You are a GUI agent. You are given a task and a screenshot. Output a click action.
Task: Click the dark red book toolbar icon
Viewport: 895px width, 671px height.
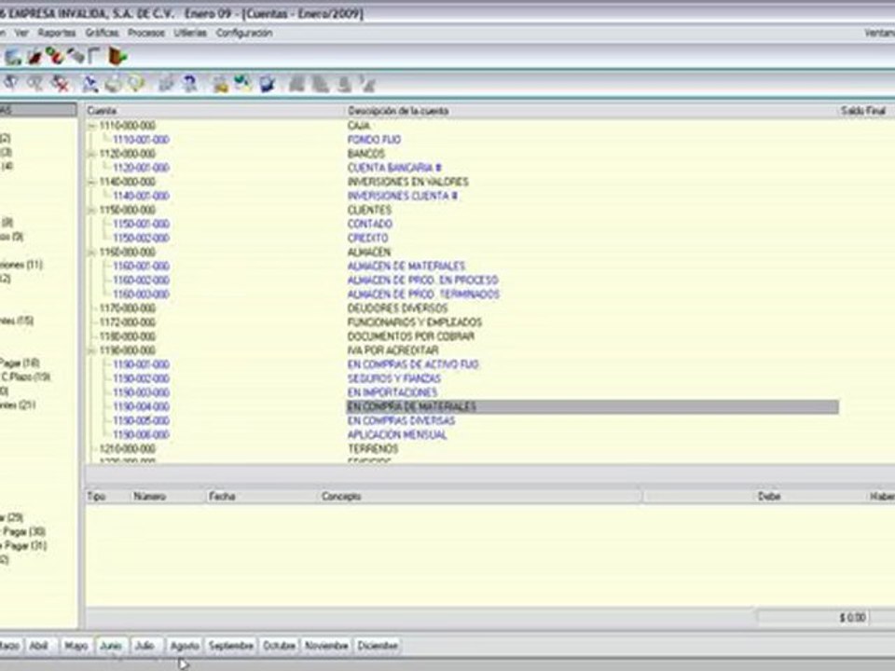point(34,57)
